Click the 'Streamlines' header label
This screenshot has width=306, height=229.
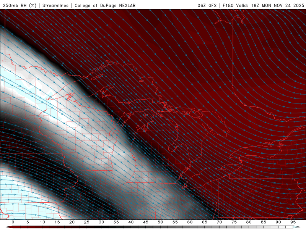[x=55, y=5]
